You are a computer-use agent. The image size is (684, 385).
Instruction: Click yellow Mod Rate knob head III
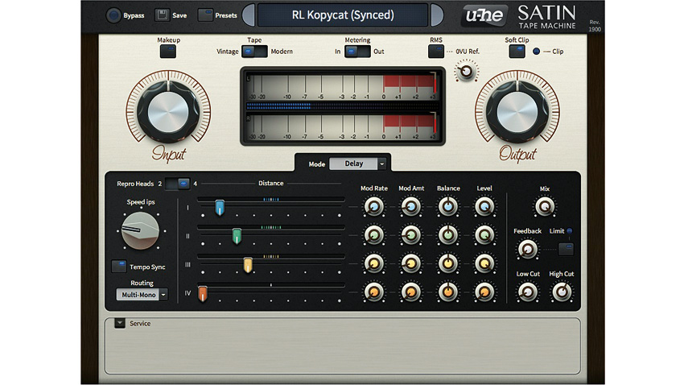pos(374,263)
